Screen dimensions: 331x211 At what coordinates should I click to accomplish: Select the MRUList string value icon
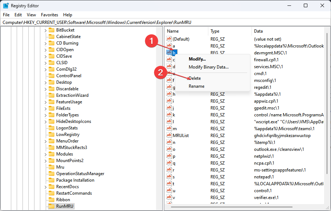[x=169, y=136]
